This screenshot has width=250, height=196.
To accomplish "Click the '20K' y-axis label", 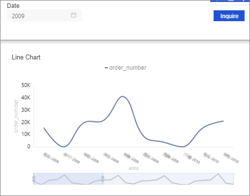I will [x=26, y=122].
